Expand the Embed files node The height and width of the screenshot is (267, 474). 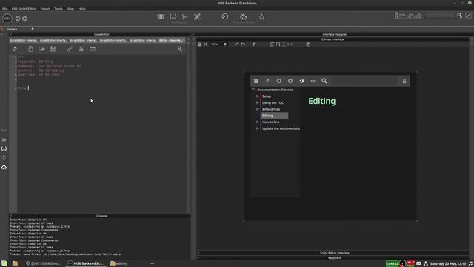258,109
